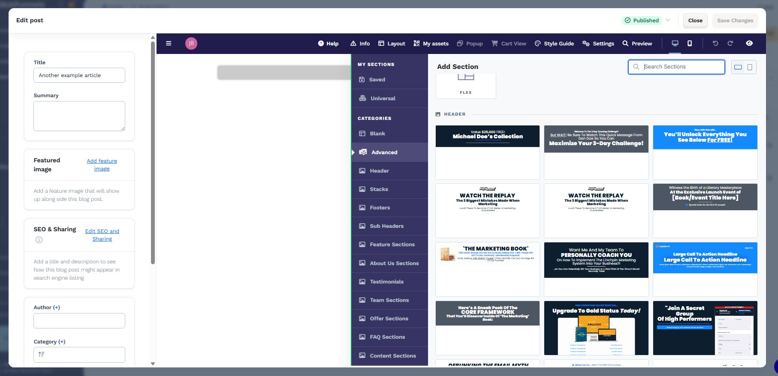
Task: Select the About Us Sections category
Action: (390, 263)
